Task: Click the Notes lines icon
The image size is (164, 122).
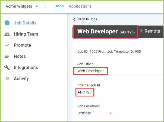Action: click(x=7, y=57)
